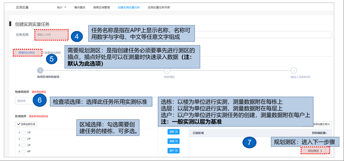
Task: Open the 实测实量任务列表 menu item
Action: point(158,8)
